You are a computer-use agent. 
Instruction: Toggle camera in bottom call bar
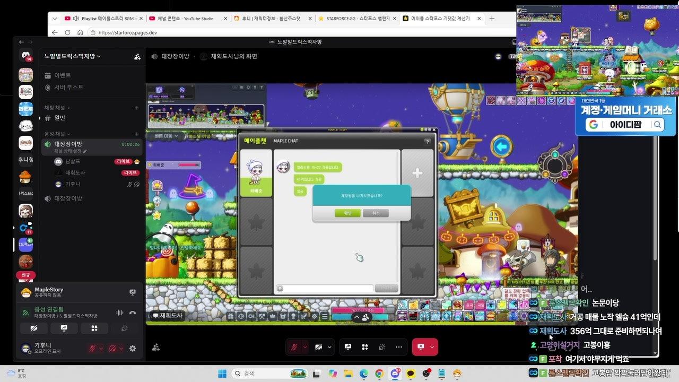pyautogui.click(x=318, y=347)
